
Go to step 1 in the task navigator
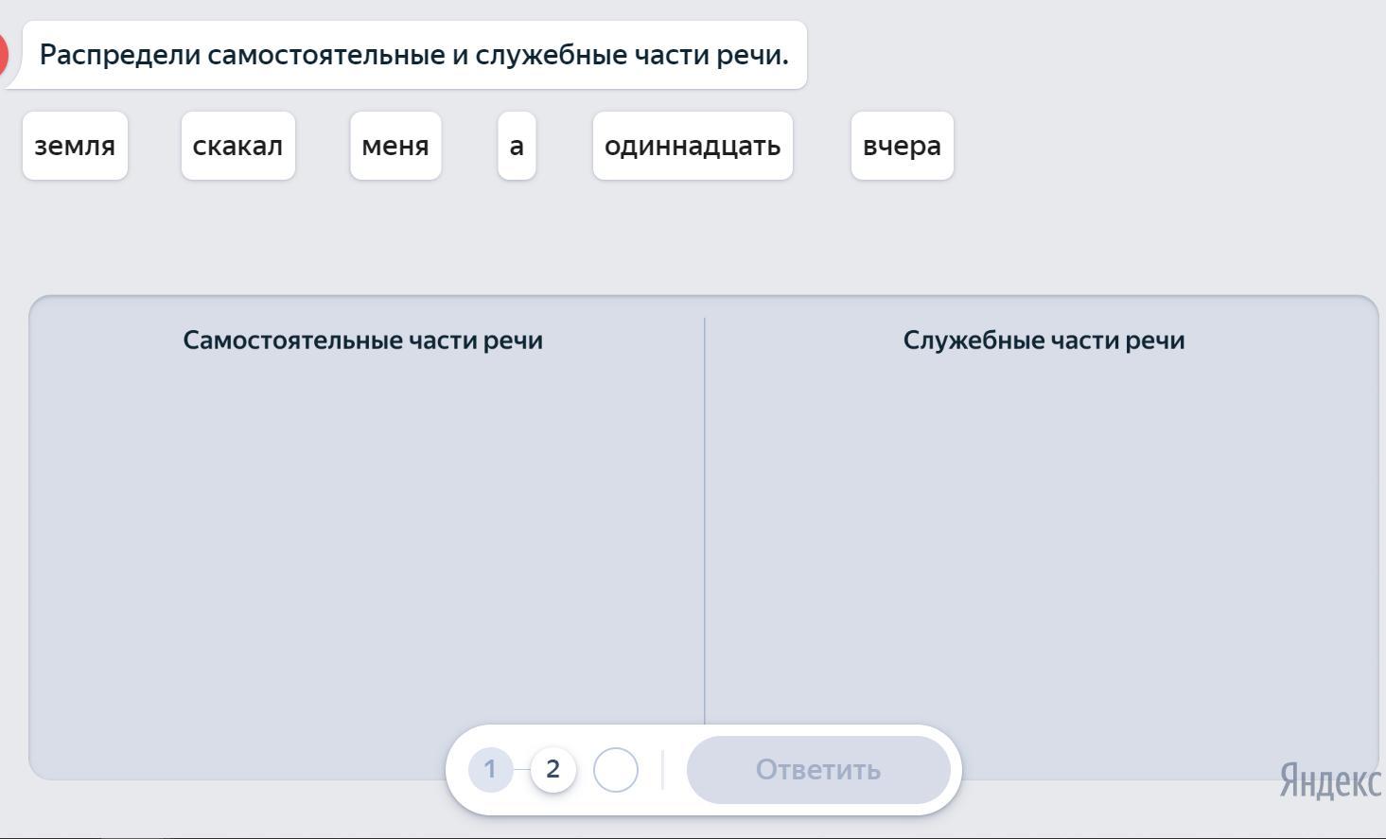tap(490, 770)
